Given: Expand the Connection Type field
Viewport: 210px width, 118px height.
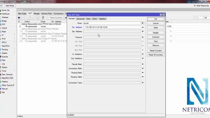Looking at the screenshot, I should [143, 83].
